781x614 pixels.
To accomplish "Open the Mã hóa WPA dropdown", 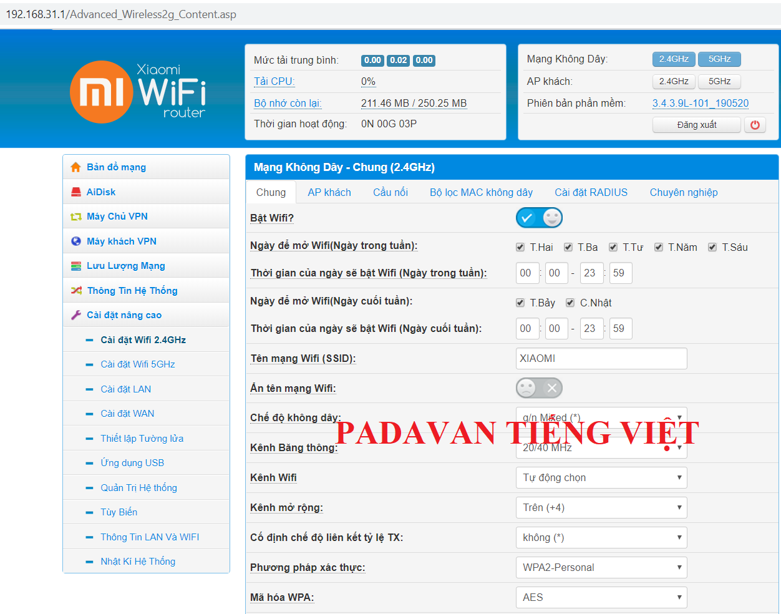I will click(601, 597).
